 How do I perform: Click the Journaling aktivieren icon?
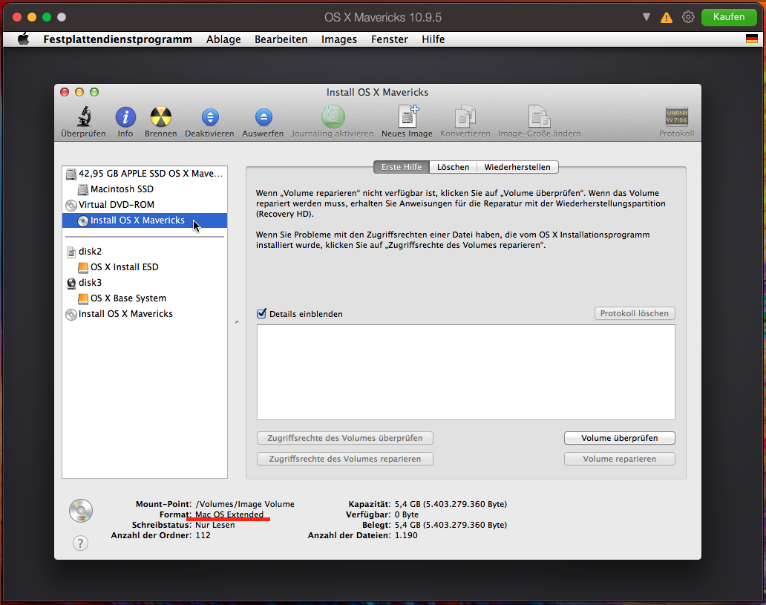pos(333,117)
